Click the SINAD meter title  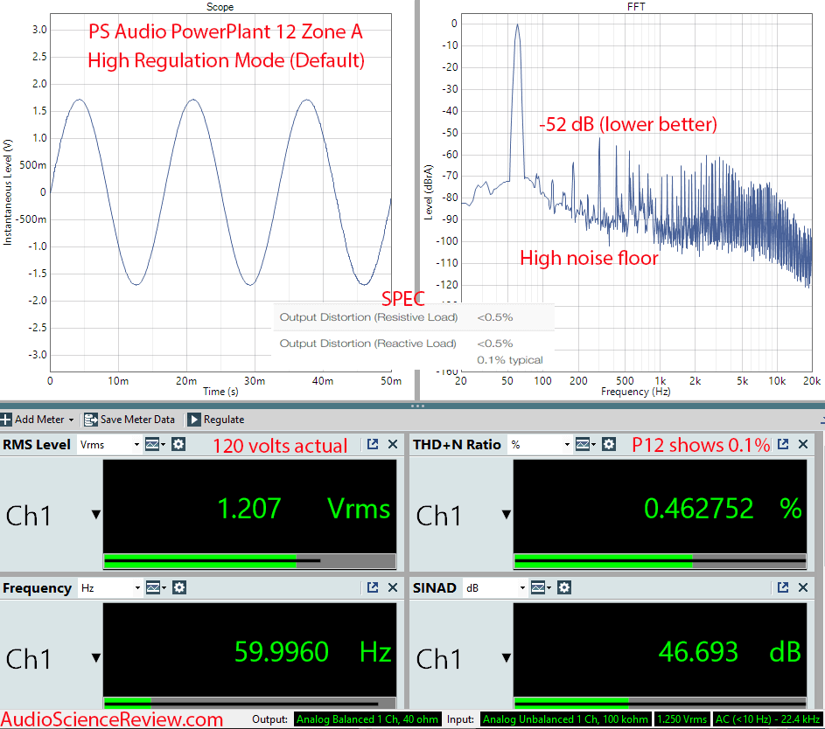pos(435,587)
